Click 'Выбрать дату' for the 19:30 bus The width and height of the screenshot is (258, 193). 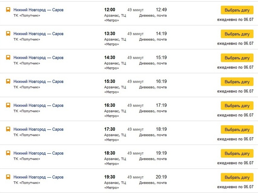(237, 177)
